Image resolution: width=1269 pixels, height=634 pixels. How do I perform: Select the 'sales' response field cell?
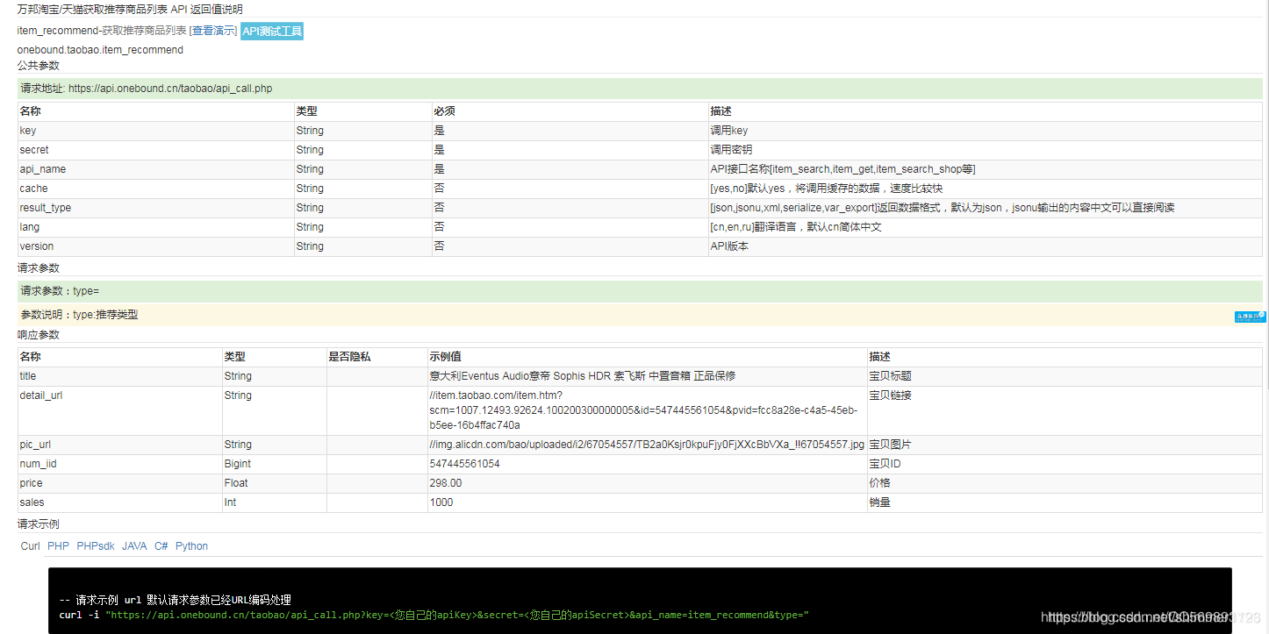(x=120, y=502)
